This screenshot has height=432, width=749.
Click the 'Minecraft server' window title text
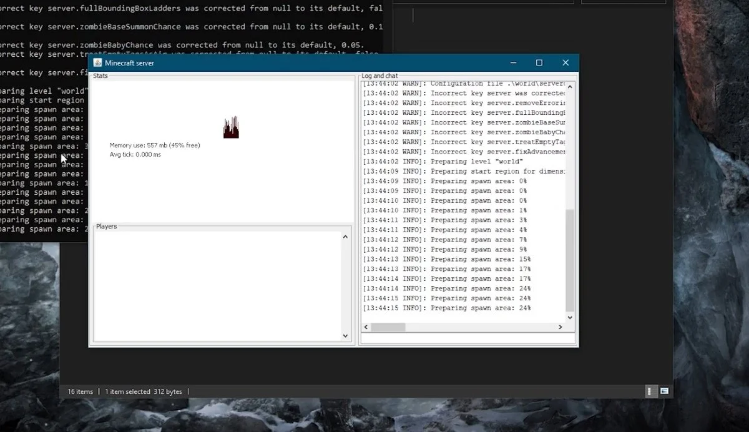[129, 63]
